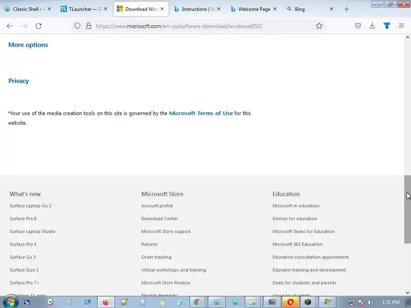Open Virtual workshops and training link

[x=173, y=270]
